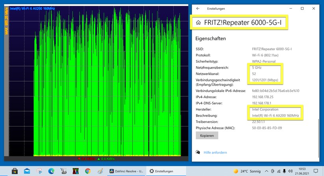Open the Snipping tool taskbar icon
The image size is (324, 176).
[39, 171]
